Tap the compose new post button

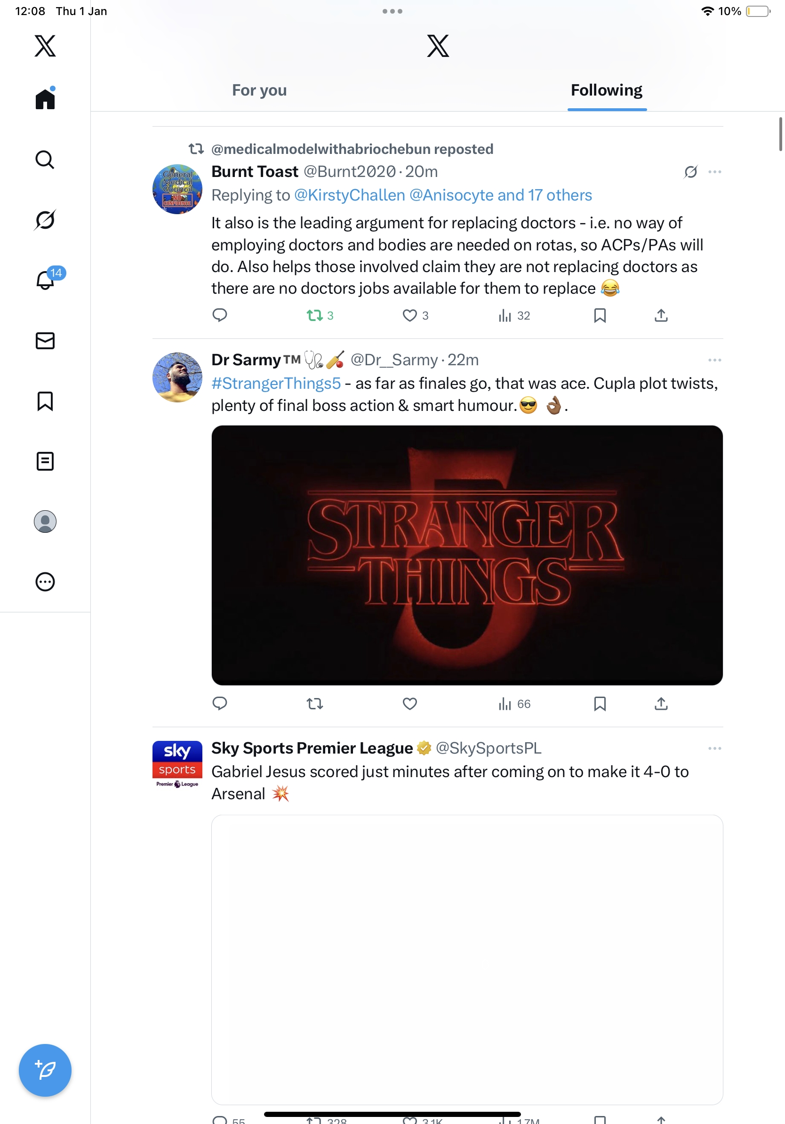click(x=45, y=1070)
